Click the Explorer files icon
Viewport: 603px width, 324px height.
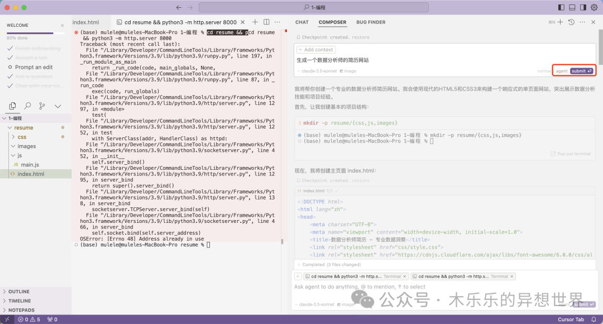12,106
